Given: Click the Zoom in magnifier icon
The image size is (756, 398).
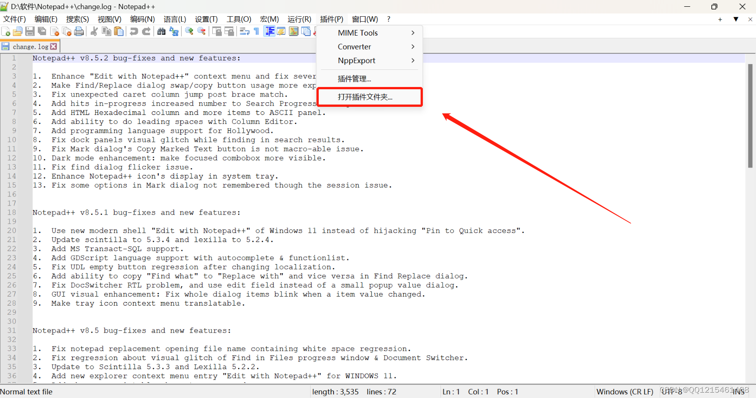Looking at the screenshot, I should (x=189, y=31).
